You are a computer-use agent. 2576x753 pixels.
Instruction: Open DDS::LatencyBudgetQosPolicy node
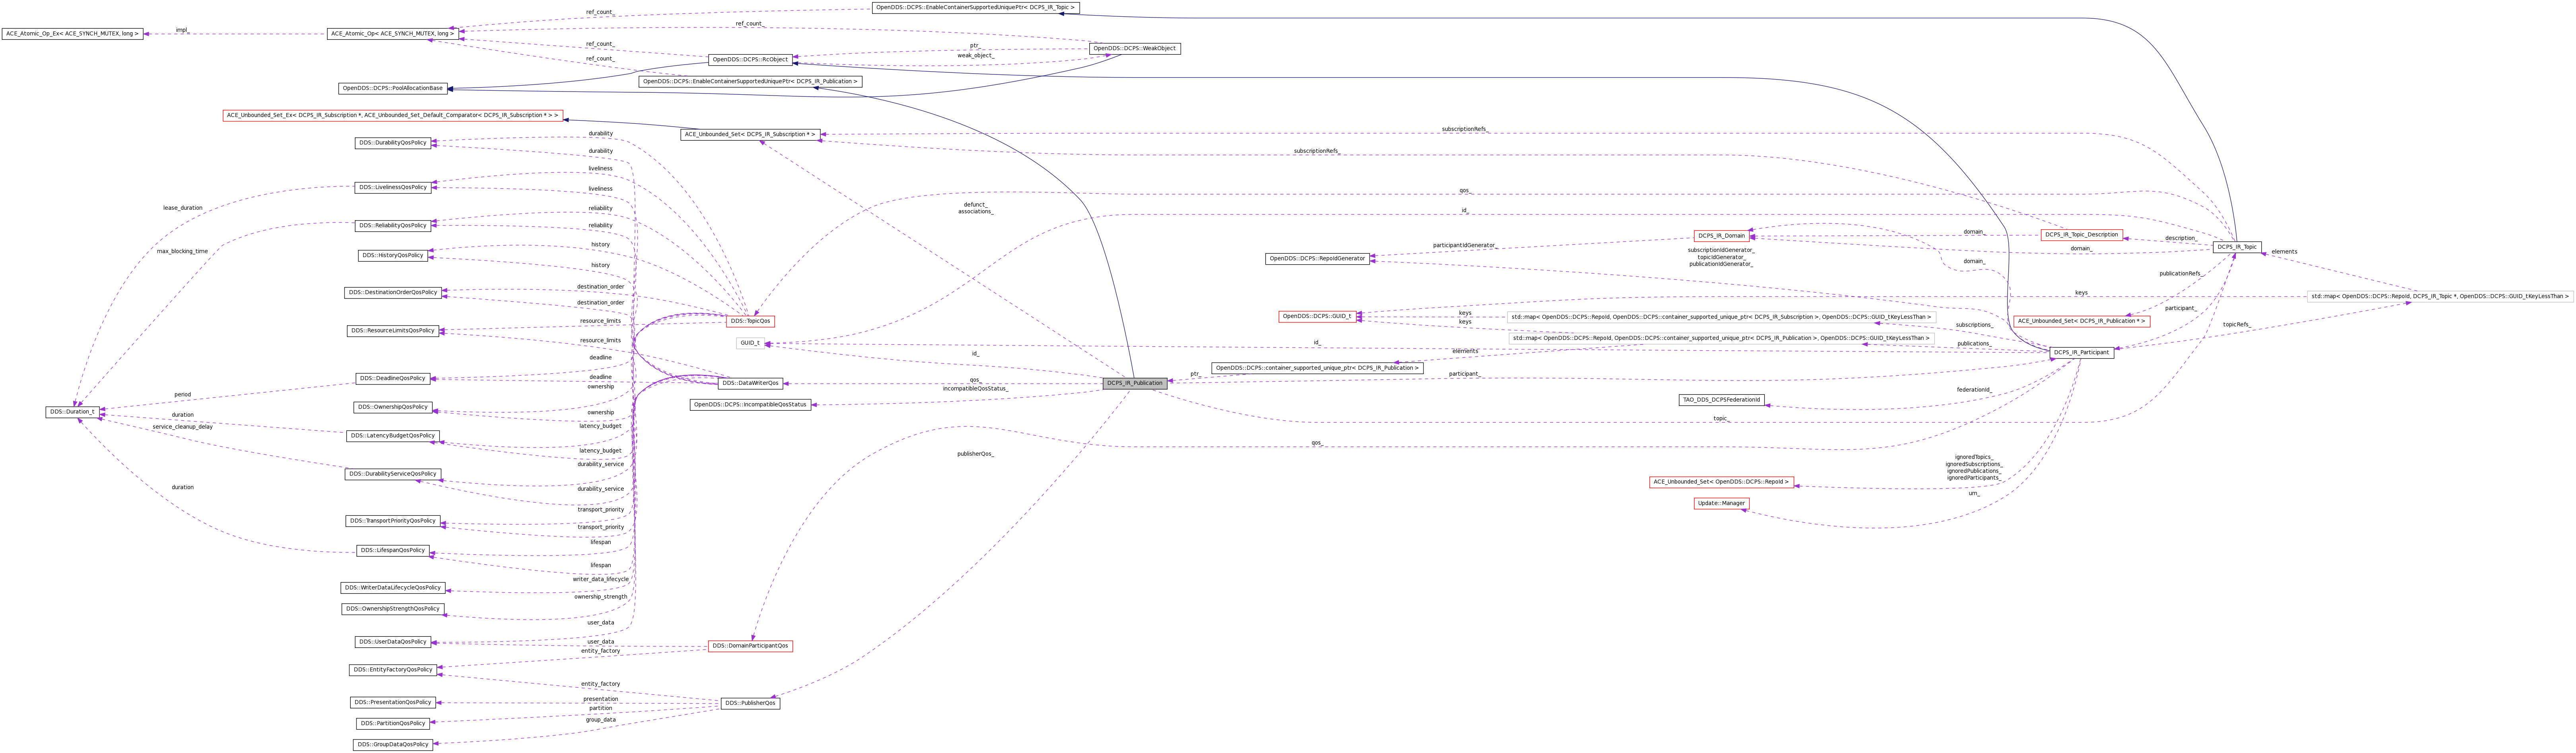coord(393,437)
